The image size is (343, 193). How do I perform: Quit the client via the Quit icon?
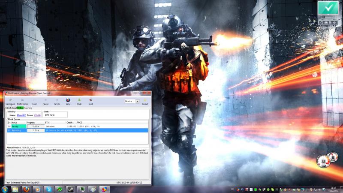[90, 102]
